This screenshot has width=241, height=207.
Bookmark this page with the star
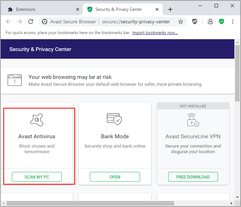coord(181,22)
